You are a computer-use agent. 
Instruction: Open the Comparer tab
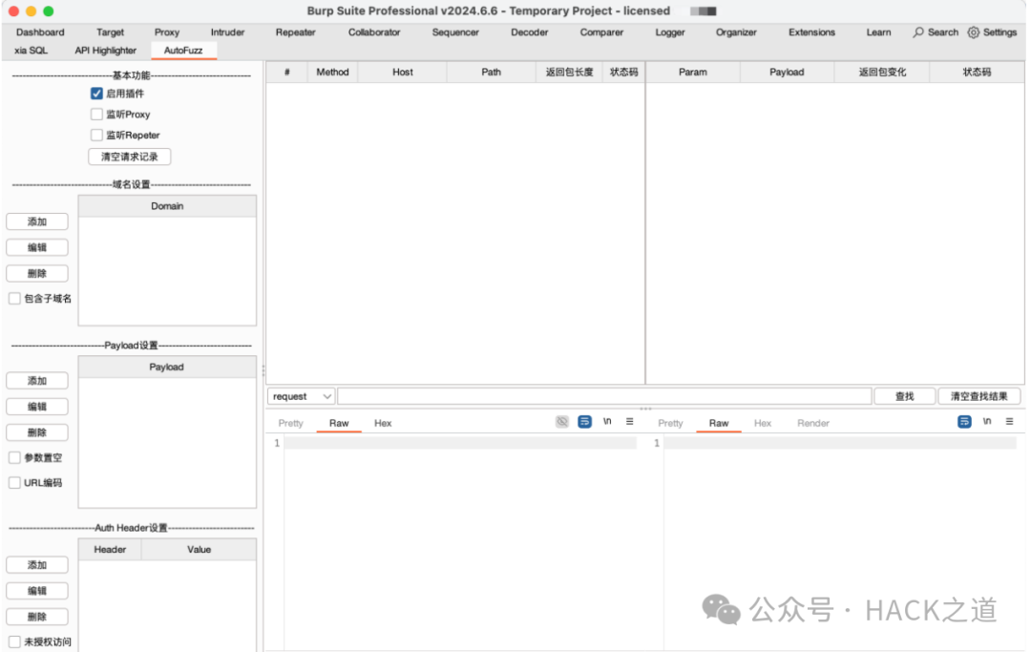(601, 32)
